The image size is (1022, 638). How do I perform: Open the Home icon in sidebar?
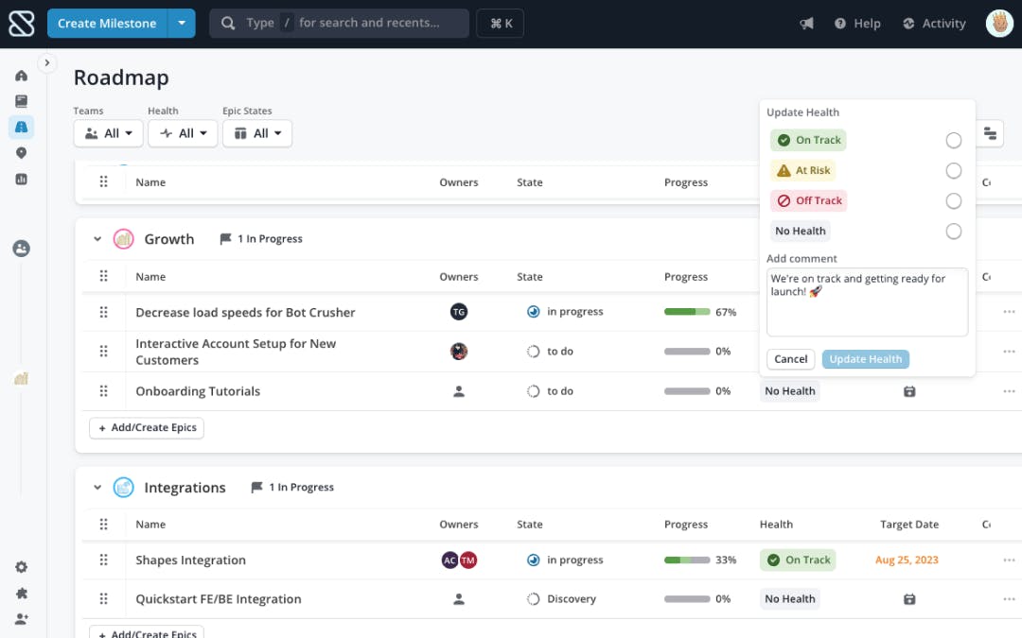(21, 76)
